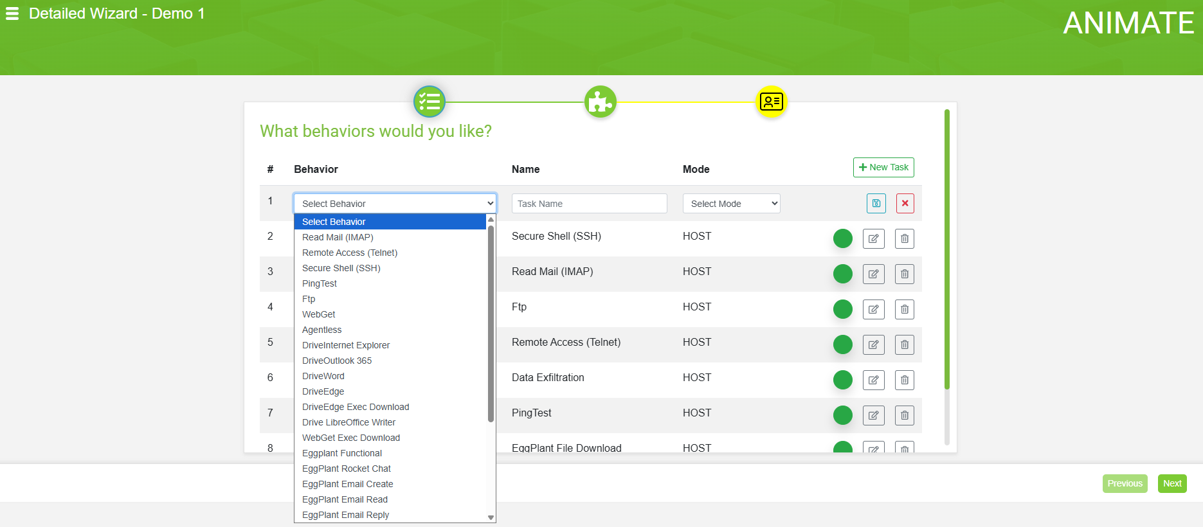Select EggPlant Rocket Chat option

point(347,469)
